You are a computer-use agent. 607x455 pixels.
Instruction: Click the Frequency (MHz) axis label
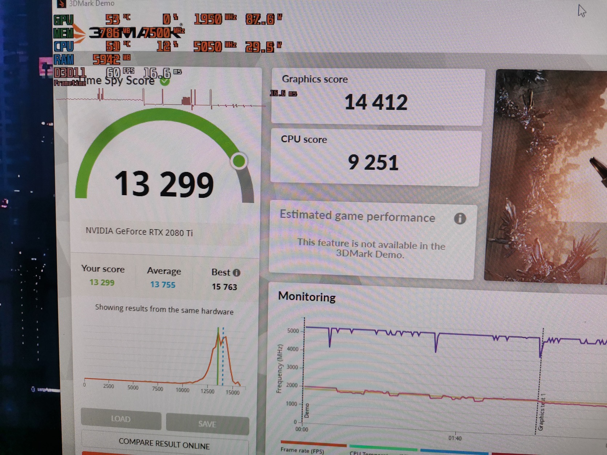279,369
